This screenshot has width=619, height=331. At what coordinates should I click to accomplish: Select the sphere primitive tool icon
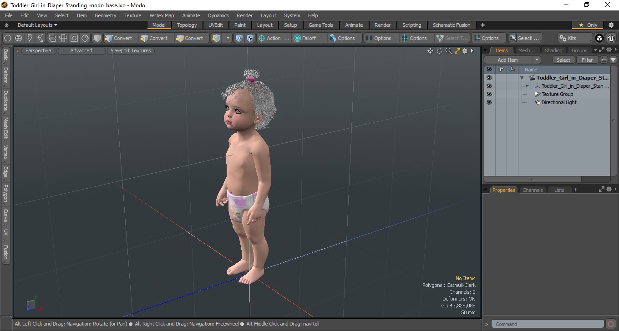click(x=8, y=38)
